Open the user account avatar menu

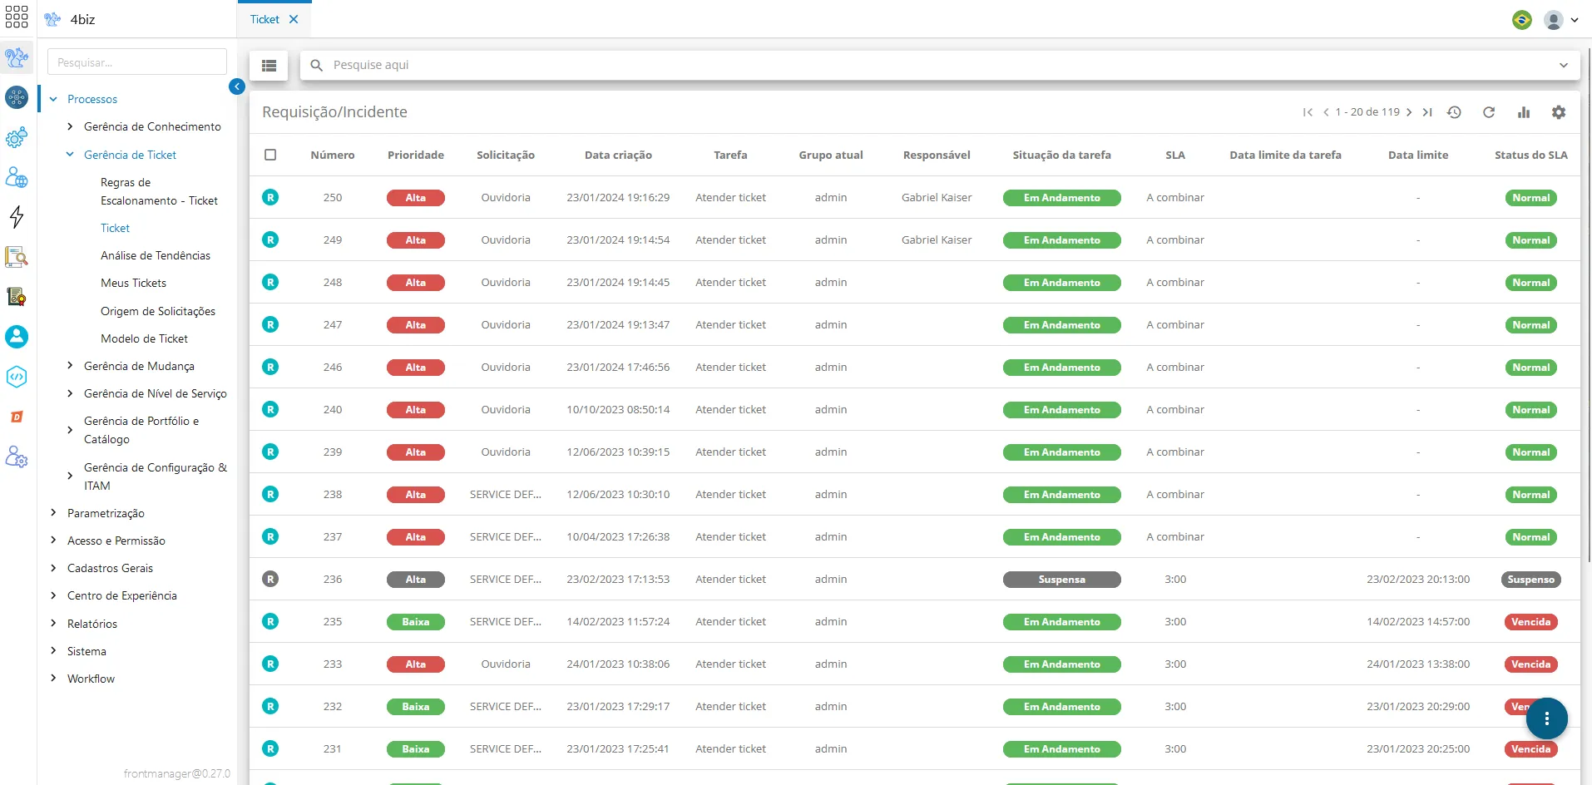[x=1561, y=19]
